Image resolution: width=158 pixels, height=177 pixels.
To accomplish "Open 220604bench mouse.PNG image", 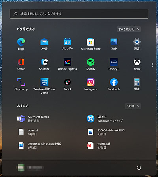I will 39,146.
